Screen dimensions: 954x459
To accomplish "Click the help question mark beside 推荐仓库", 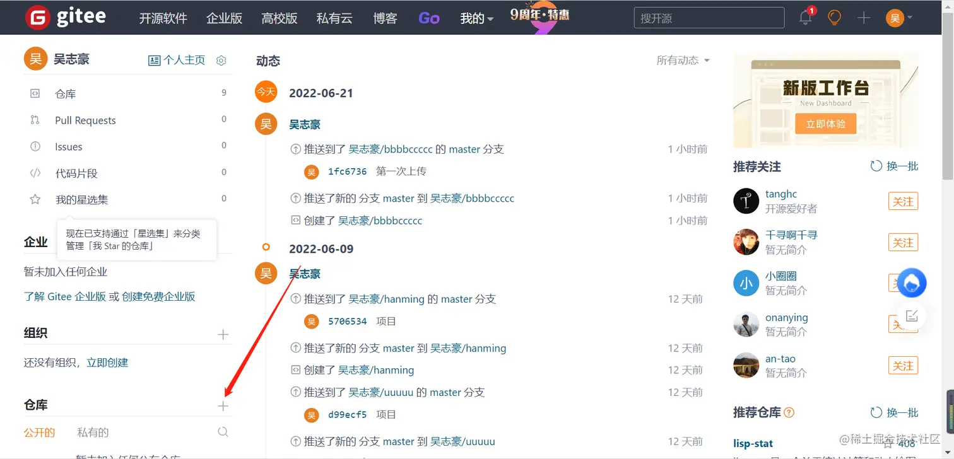I will [x=789, y=412].
